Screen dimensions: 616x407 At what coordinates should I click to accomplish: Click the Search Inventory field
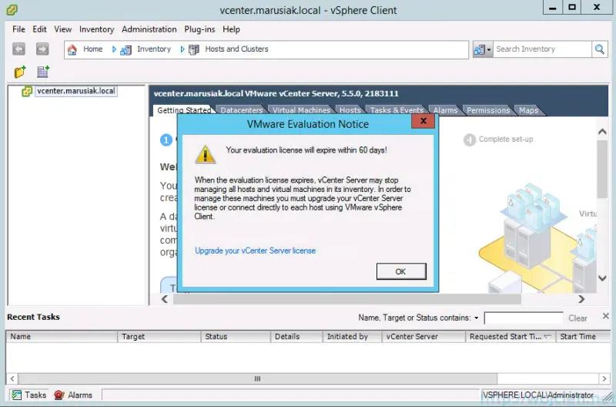coord(542,49)
